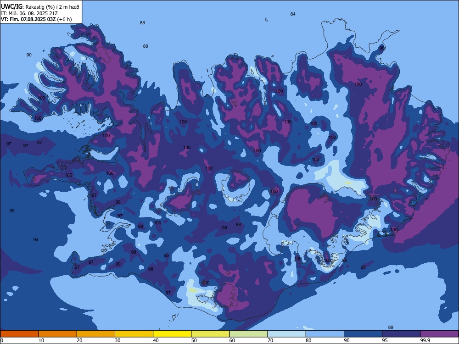The width and height of the screenshot is (459, 344).
Task: Click the dark orange 0–10 legend swatch
Action: click(x=19, y=334)
